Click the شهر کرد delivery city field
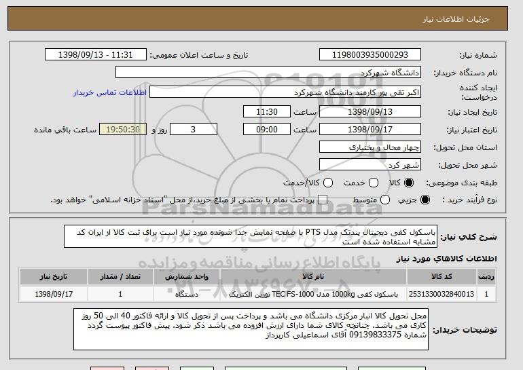 (x=370, y=165)
